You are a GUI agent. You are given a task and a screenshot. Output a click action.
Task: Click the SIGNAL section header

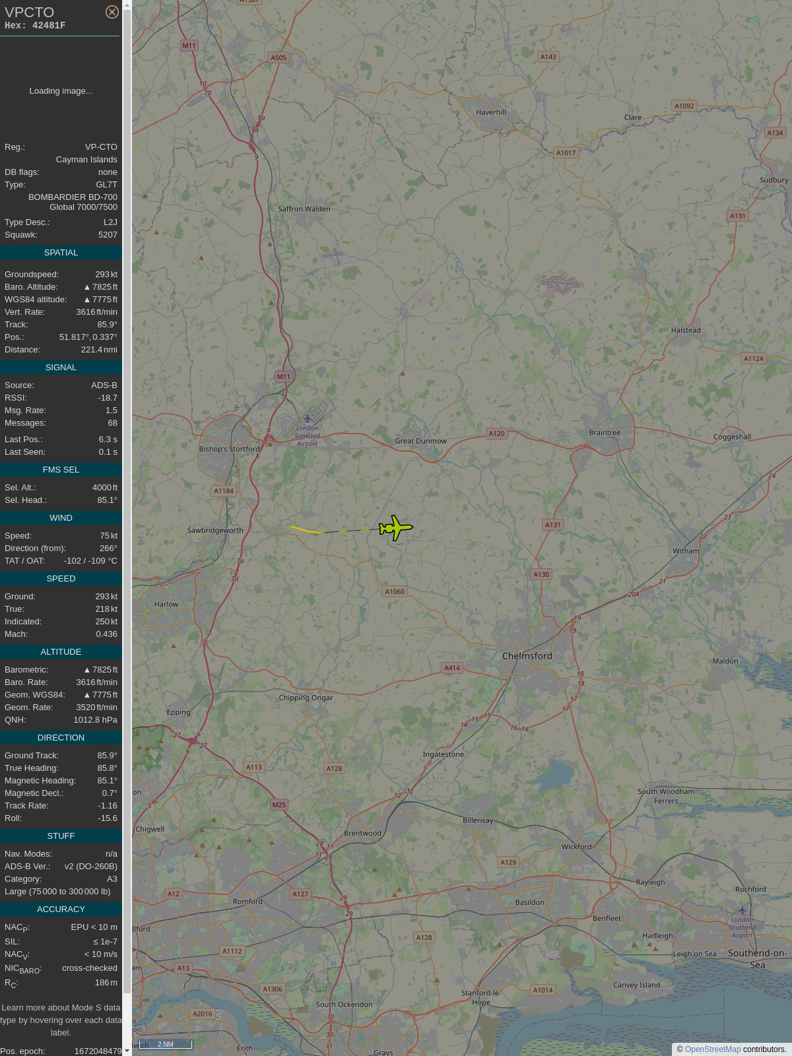point(61,368)
